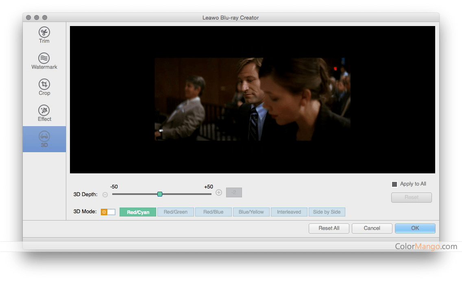Pick the Red/Blue 3D mode
462x282 pixels.
[x=214, y=212]
